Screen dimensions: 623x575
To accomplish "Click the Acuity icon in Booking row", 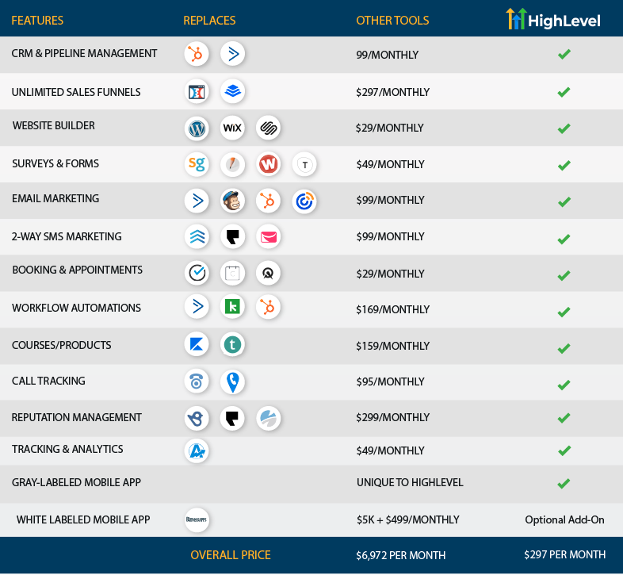I will [268, 273].
